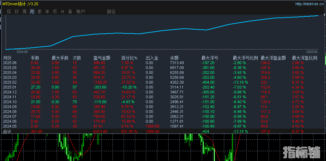This screenshot has height=161, width=326.
Task: Switch to the 日 daily tab
Action: coord(17,11)
